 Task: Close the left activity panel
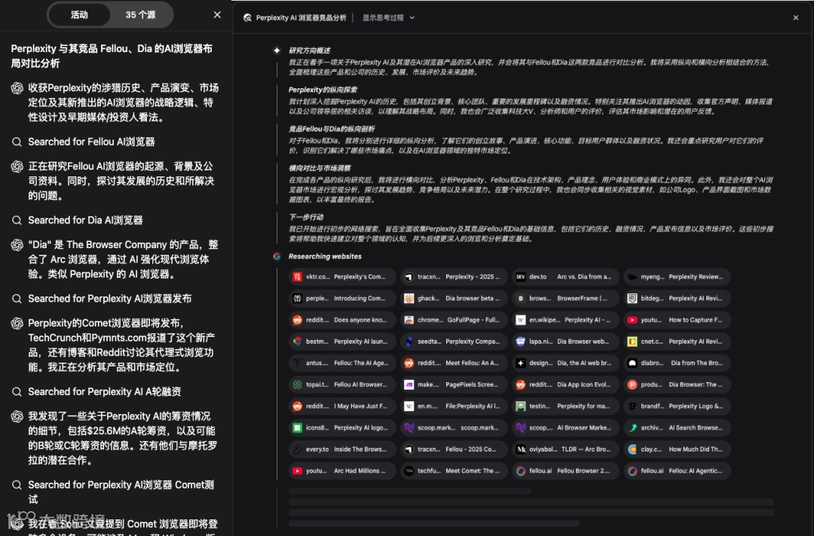pyautogui.click(x=217, y=14)
